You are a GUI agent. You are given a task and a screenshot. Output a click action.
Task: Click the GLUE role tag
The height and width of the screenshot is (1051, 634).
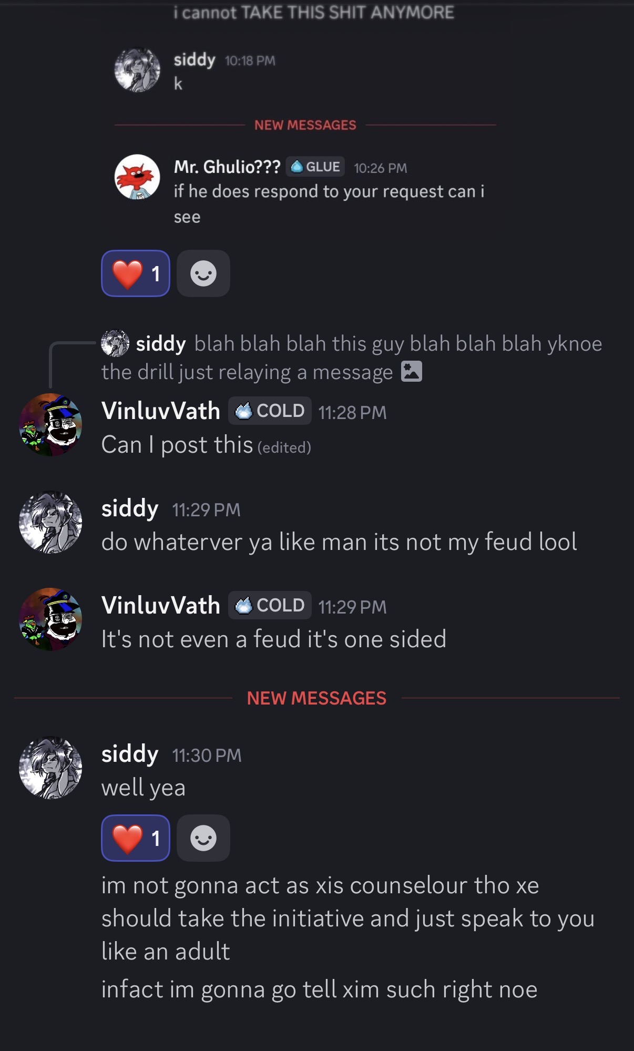click(x=315, y=167)
